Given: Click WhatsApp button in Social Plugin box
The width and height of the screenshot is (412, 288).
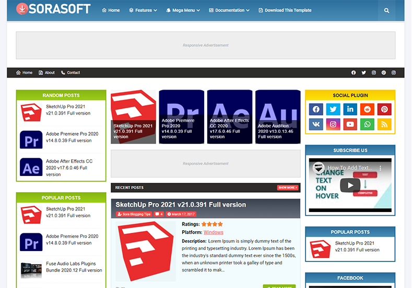Looking at the screenshot, I should point(367,124).
